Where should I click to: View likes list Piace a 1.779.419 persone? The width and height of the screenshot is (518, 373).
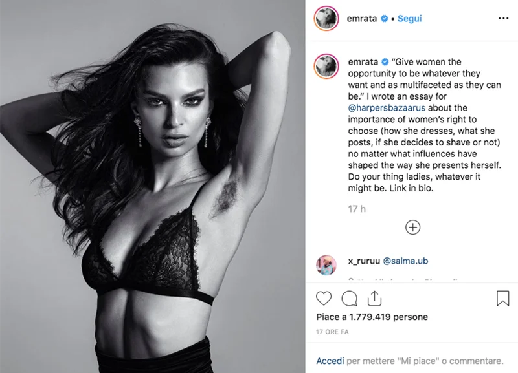coord(372,317)
